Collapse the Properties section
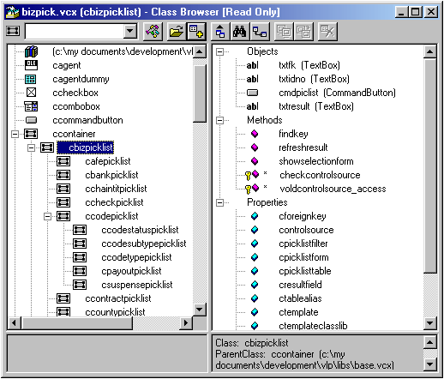Viewport: 444px width, 379px height. tap(219, 202)
